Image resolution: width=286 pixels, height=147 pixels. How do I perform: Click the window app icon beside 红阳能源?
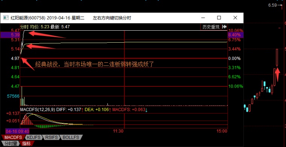coord(6,18)
